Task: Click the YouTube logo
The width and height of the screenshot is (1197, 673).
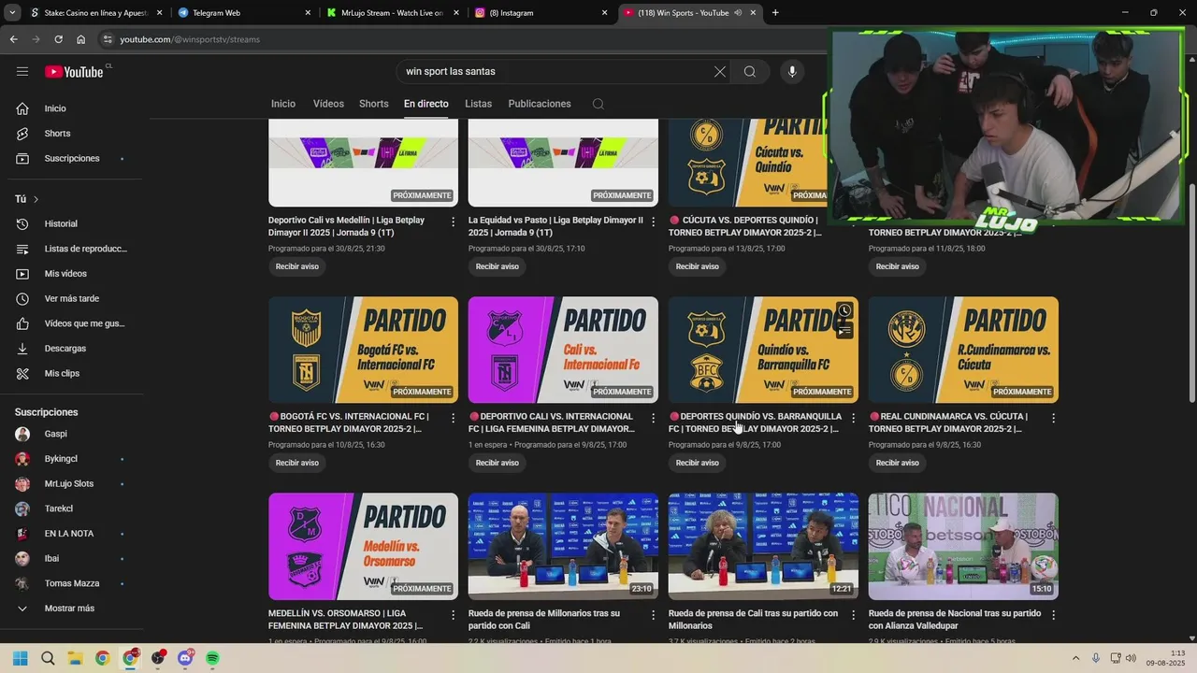Action: tap(74, 72)
